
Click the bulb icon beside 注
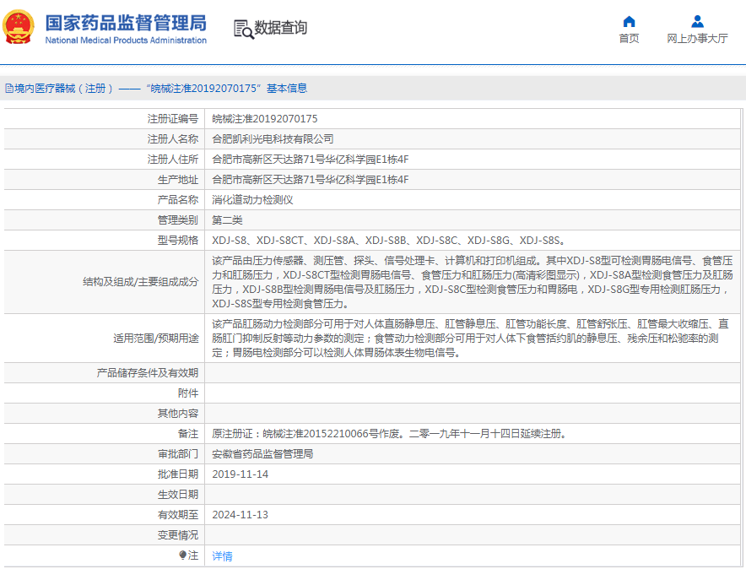[182, 555]
